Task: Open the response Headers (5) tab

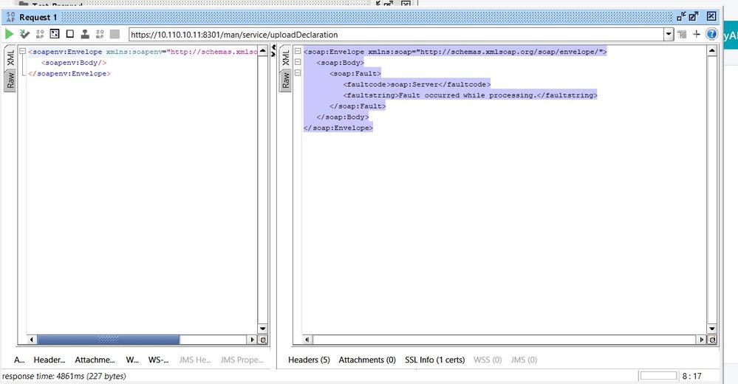Action: point(308,360)
